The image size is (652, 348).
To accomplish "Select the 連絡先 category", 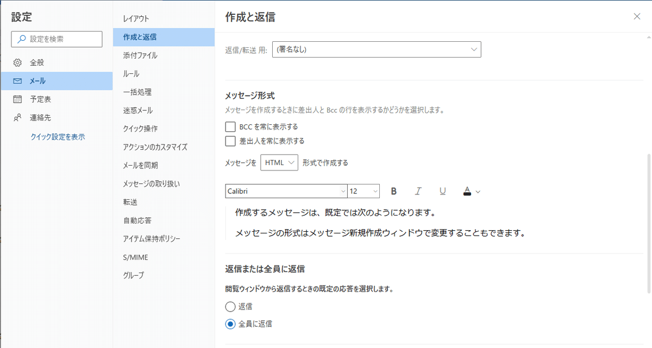I will 57,117.
